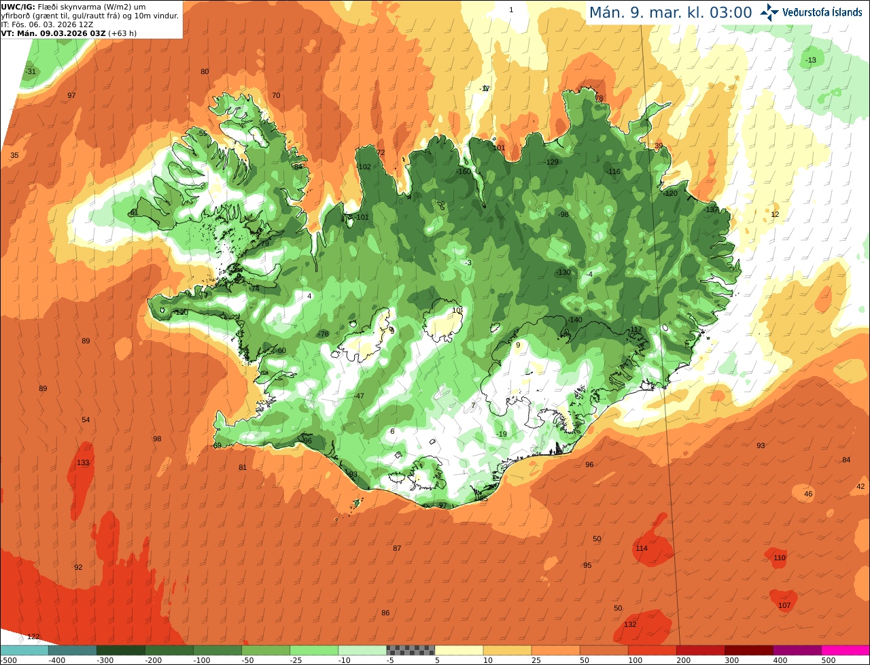Screen dimensions: 870x665
Task: Click the 400 legend label
Action: (x=780, y=660)
